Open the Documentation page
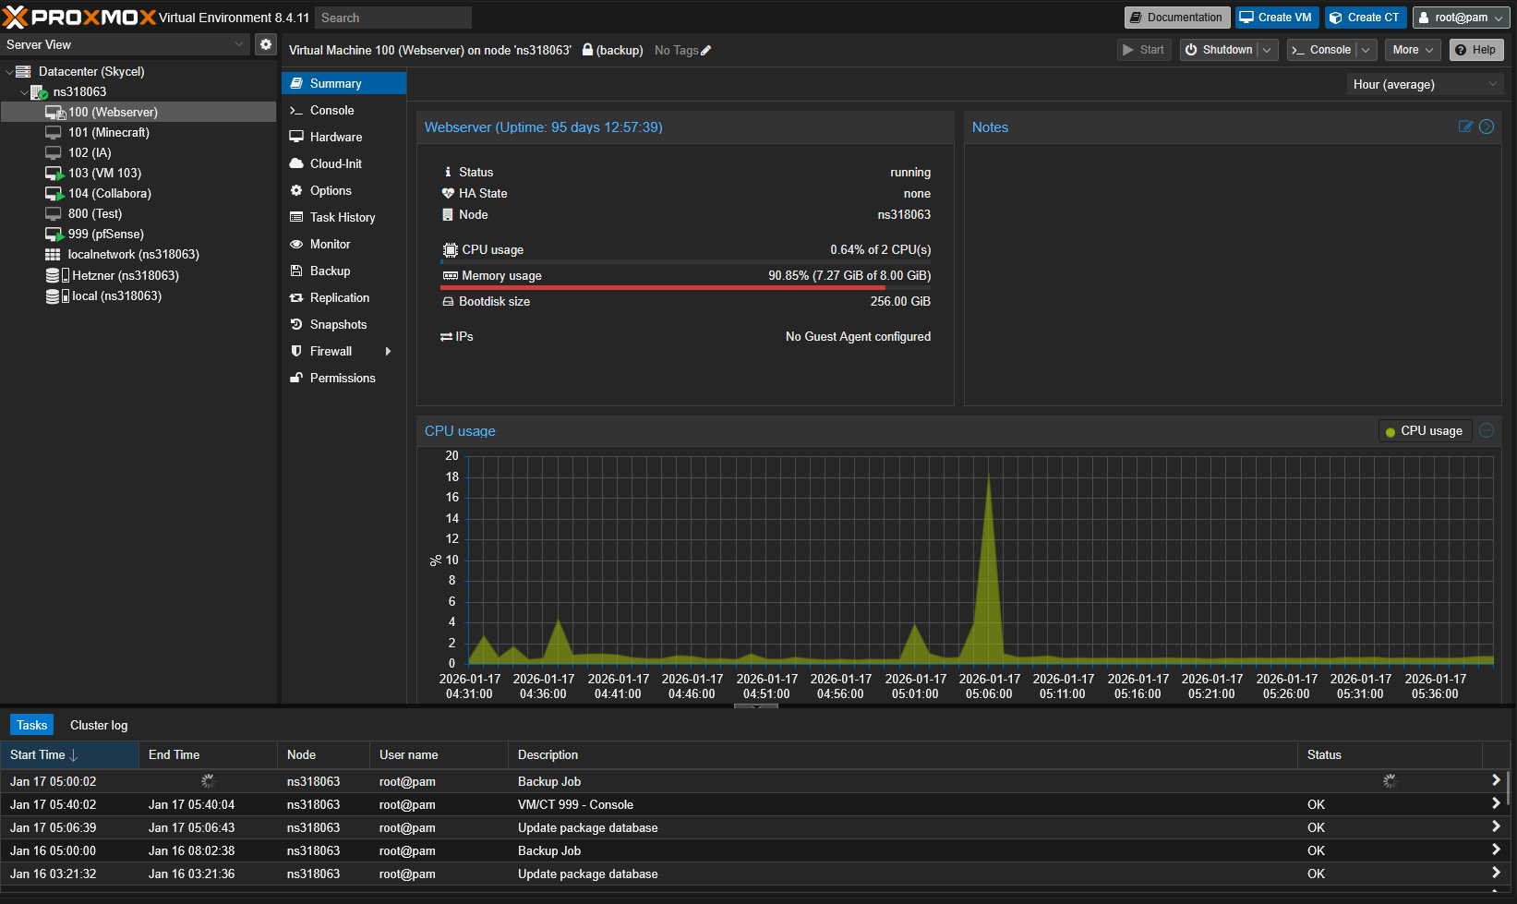This screenshot has width=1517, height=904. coord(1176,17)
